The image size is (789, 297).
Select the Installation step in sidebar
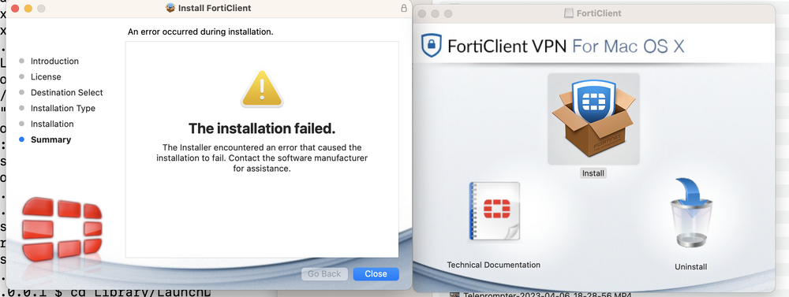[x=52, y=124]
